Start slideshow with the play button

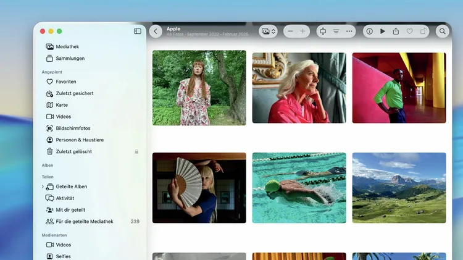coord(383,31)
